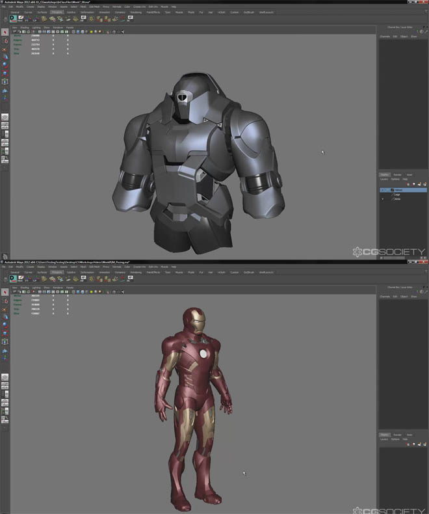Image resolution: width=429 pixels, height=514 pixels.
Task: Activate the Move tool in top window toolbox
Action: pos(5,57)
